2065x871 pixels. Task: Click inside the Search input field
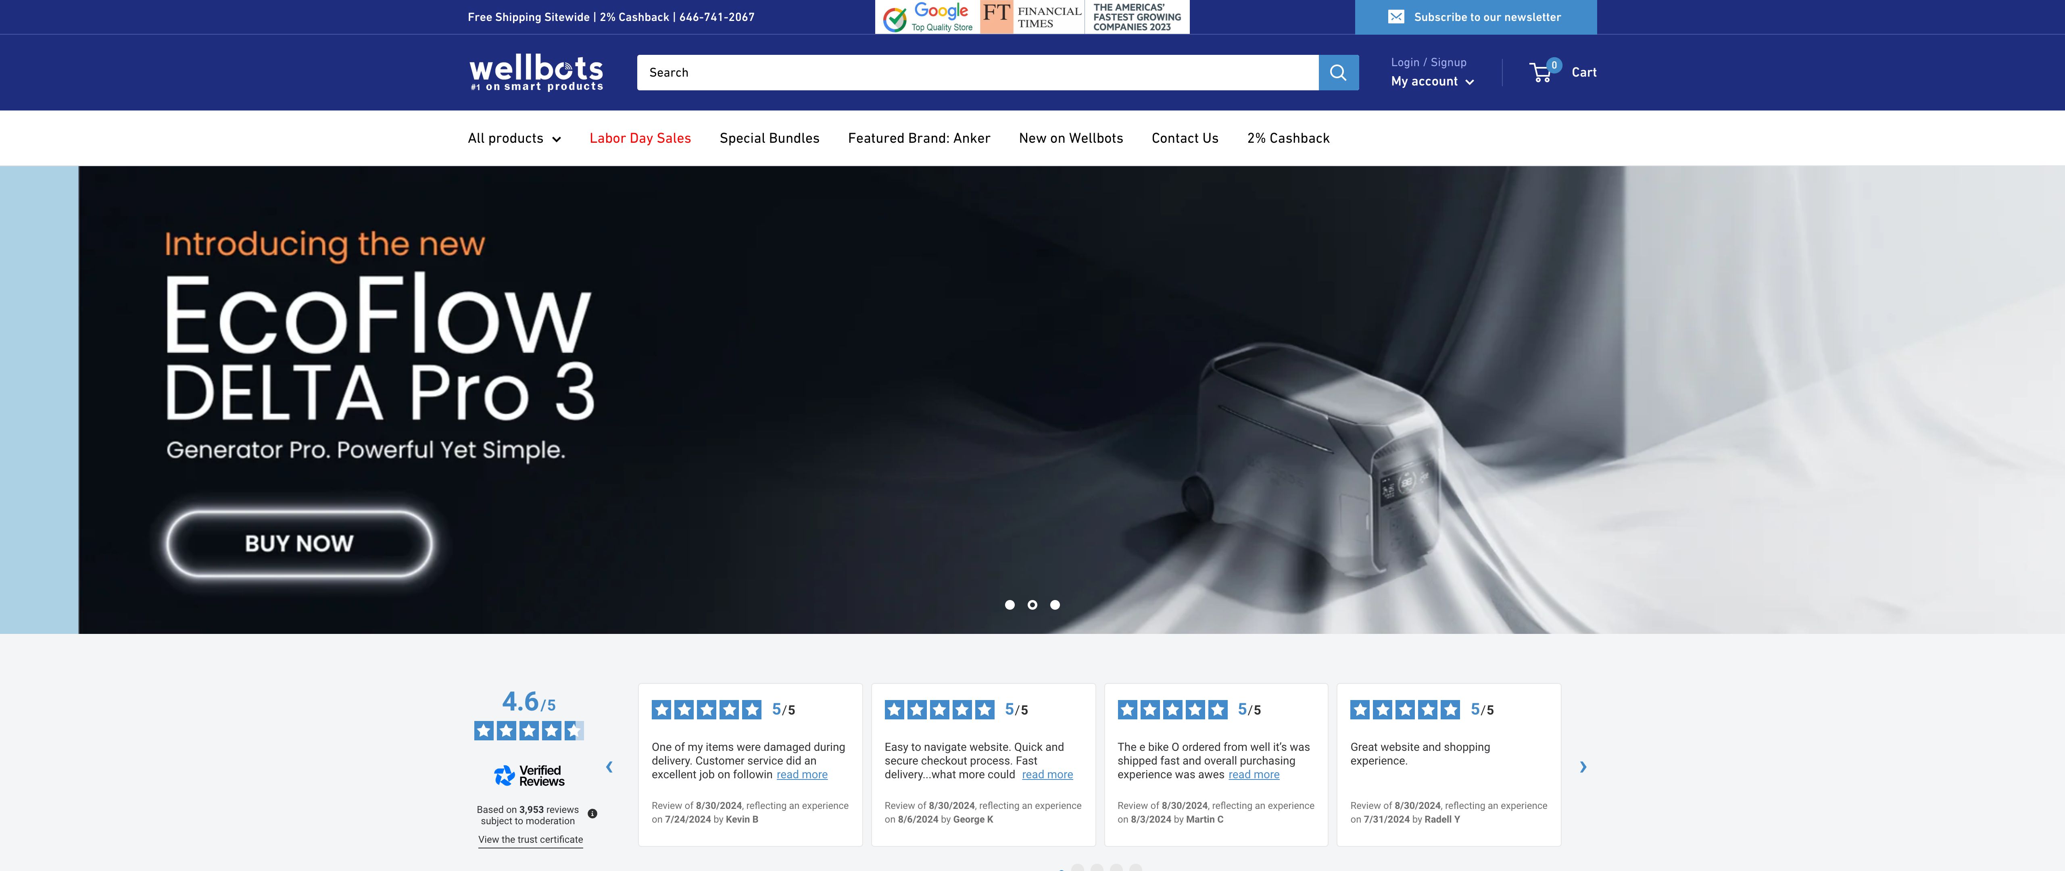pos(962,72)
